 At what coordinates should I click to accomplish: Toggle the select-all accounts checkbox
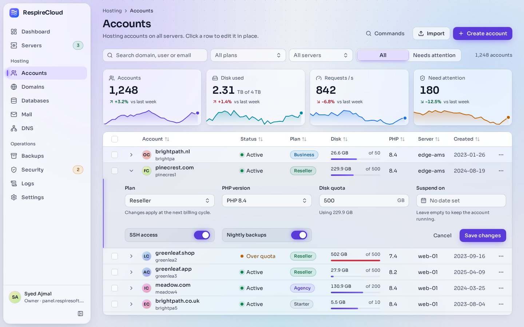click(x=115, y=139)
